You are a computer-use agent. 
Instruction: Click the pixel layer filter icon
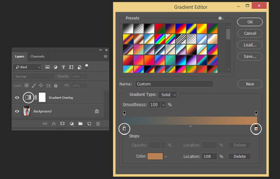point(47,67)
